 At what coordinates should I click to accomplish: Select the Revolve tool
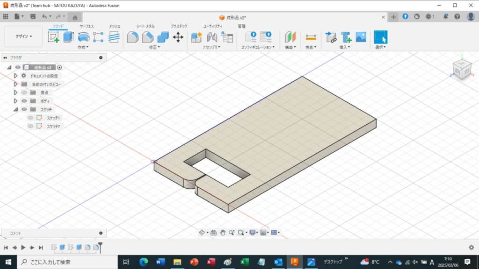(x=83, y=37)
